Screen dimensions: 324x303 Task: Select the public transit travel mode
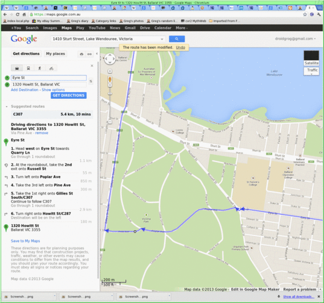[28, 68]
